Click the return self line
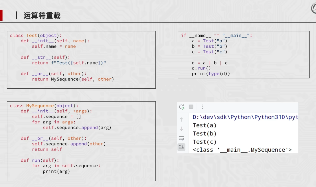Viewport: 316px width, 187px height. pyautogui.click(x=47, y=149)
